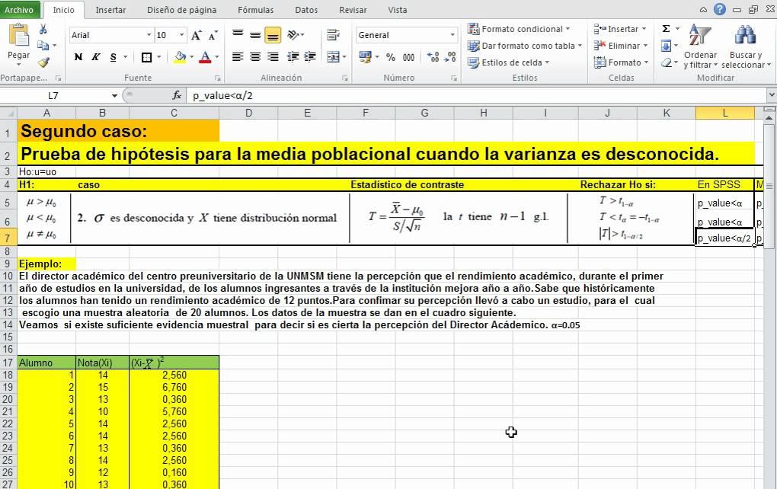Decrease font size with shrink-A icon
This screenshot has width=777, height=489.
[213, 35]
